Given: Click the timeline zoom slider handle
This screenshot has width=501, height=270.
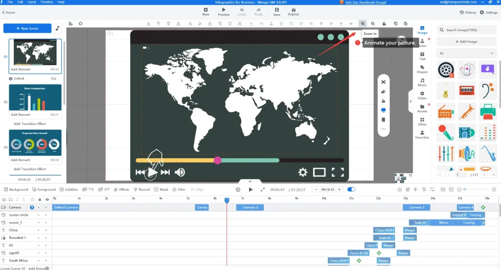Looking at the screenshot, I should (x=465, y=189).
